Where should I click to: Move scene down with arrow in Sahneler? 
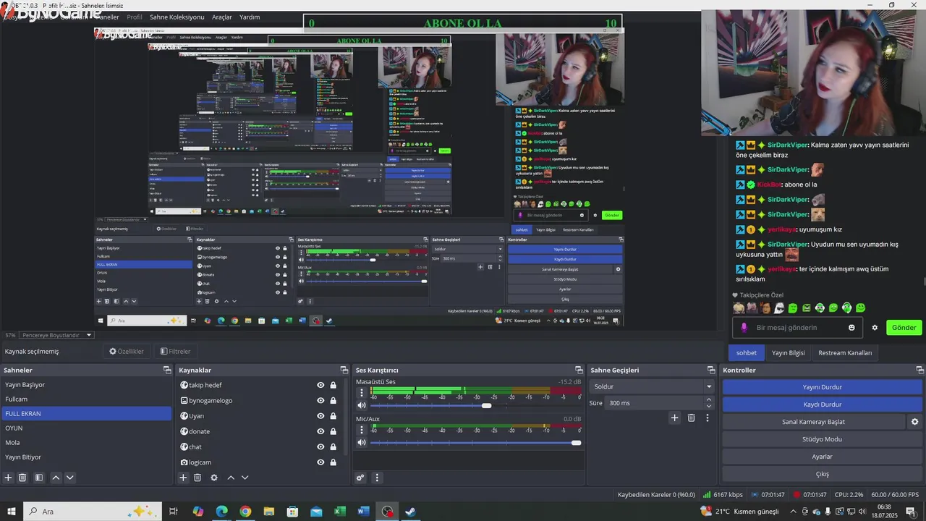tap(69, 478)
